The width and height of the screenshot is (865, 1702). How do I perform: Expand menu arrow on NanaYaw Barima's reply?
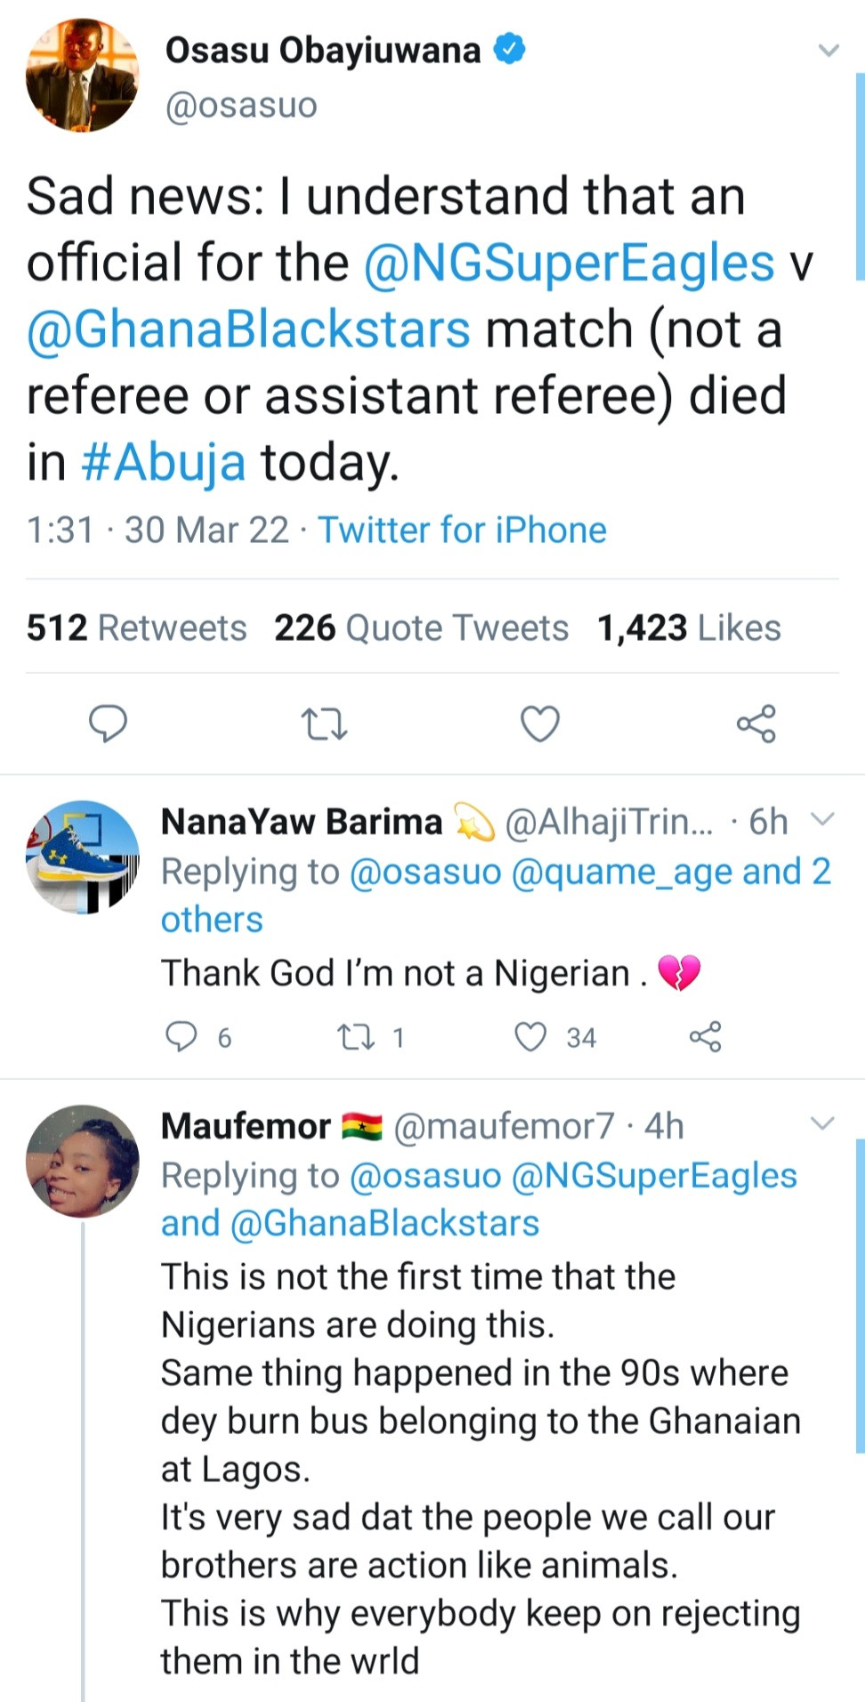[x=822, y=819]
